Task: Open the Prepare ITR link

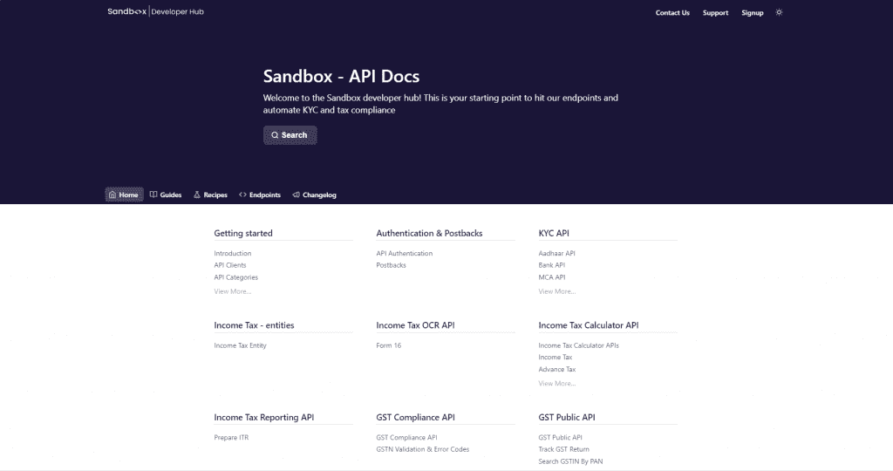Action: coord(231,438)
